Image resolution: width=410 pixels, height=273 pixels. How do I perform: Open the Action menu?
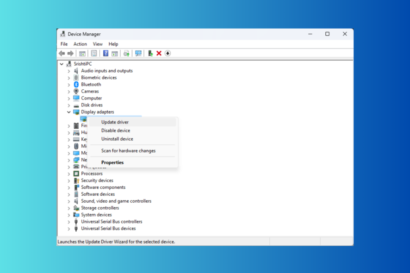click(x=80, y=43)
